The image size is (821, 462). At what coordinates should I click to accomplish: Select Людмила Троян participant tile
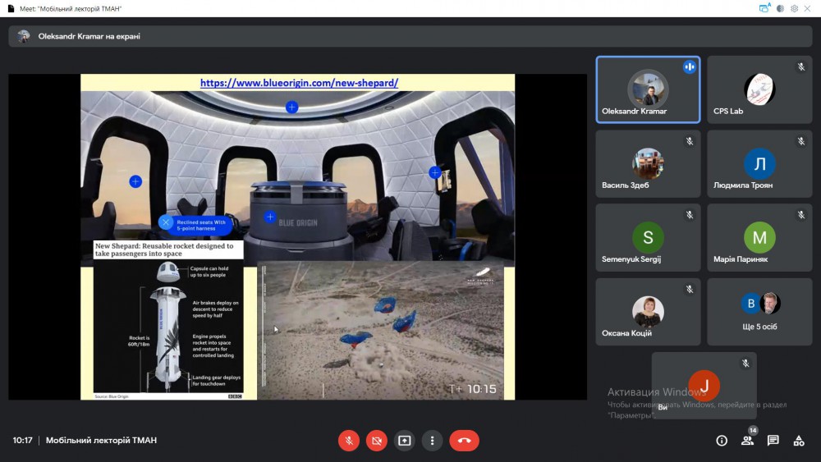(759, 164)
